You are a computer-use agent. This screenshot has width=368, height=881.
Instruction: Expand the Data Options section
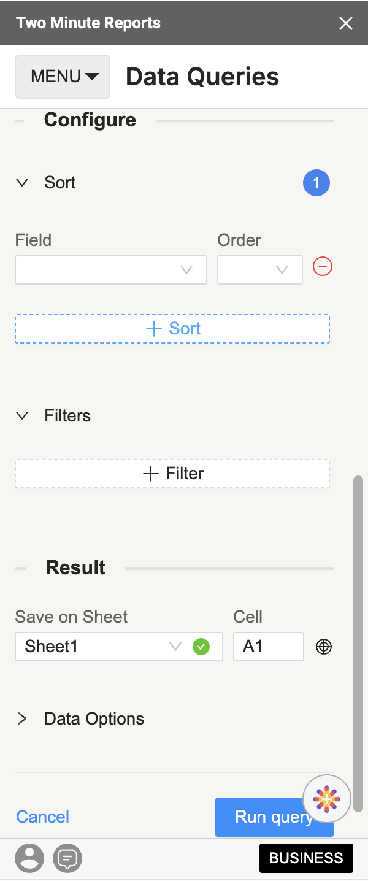[x=23, y=718]
